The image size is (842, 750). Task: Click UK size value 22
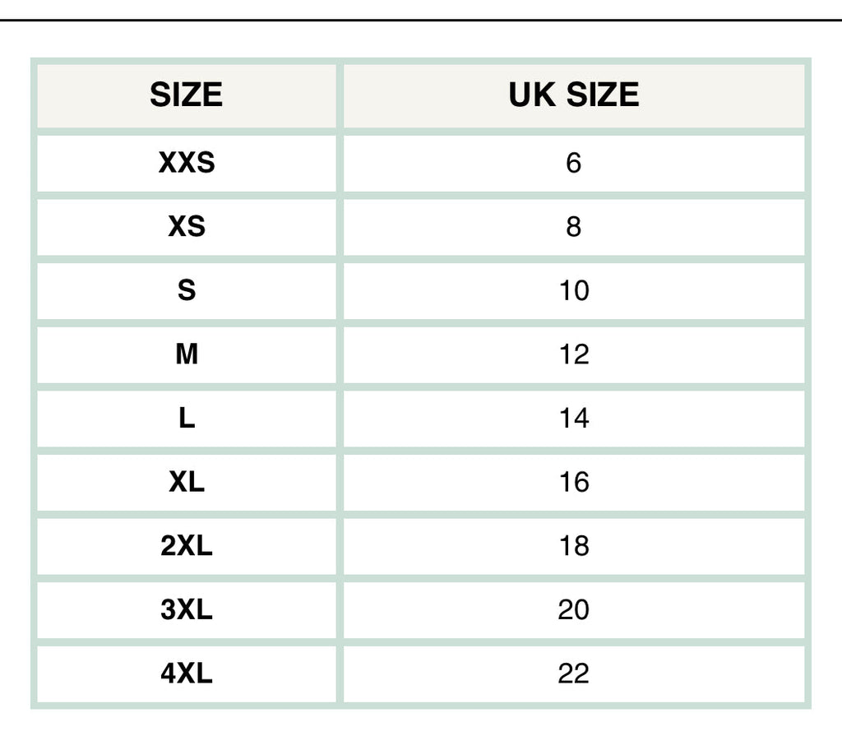(x=573, y=674)
